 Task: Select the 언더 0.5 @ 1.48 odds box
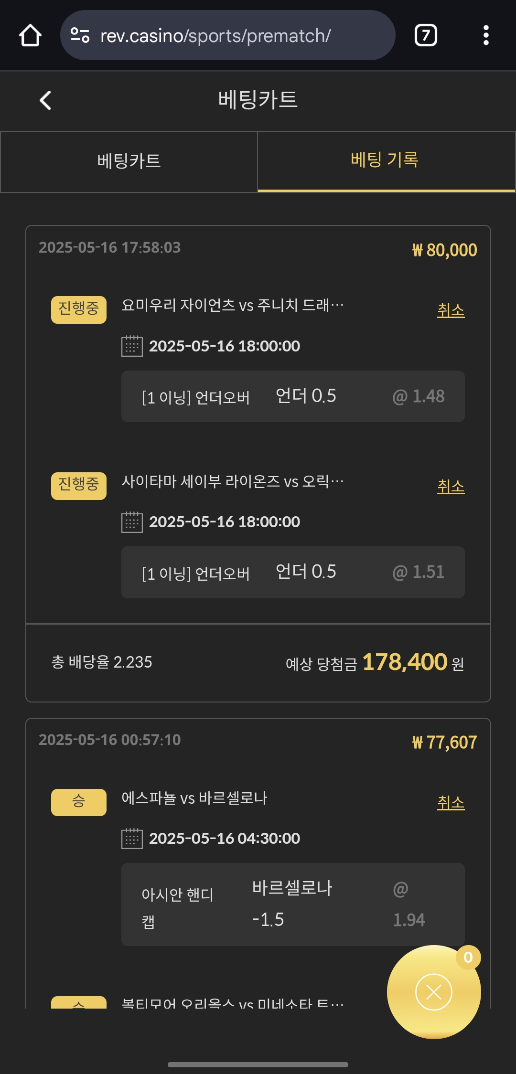(293, 396)
